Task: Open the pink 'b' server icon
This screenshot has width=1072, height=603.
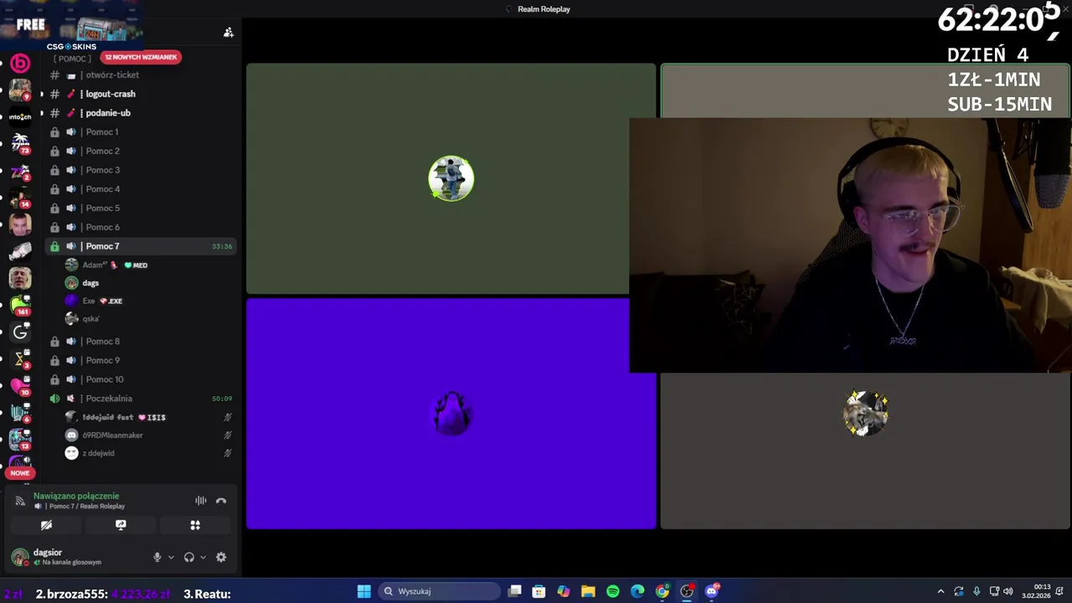Action: tap(20, 63)
